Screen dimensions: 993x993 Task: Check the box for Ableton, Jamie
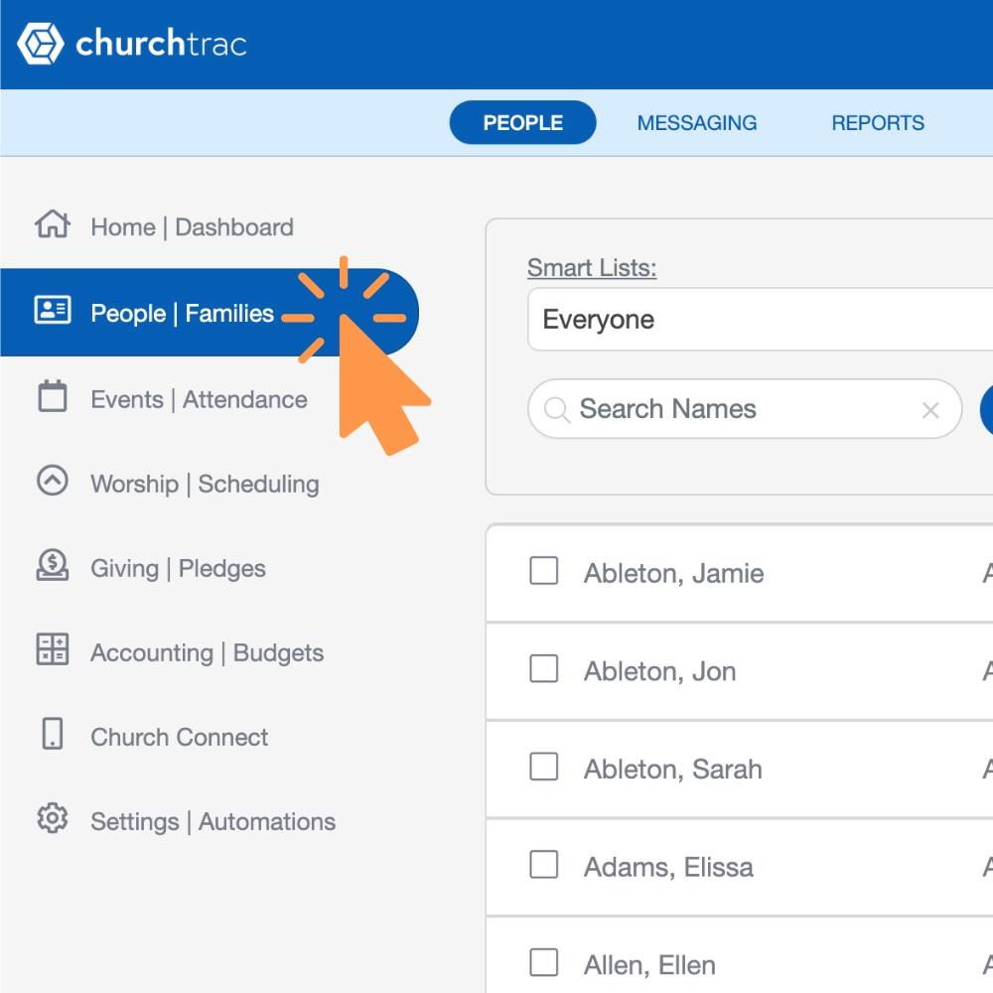(544, 571)
